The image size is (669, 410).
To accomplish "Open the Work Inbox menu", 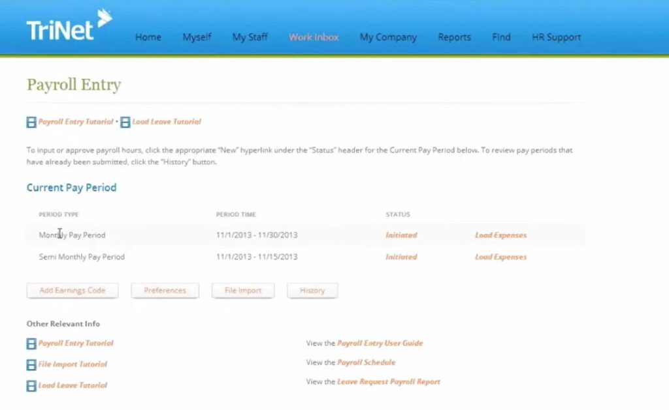I will pyautogui.click(x=314, y=37).
